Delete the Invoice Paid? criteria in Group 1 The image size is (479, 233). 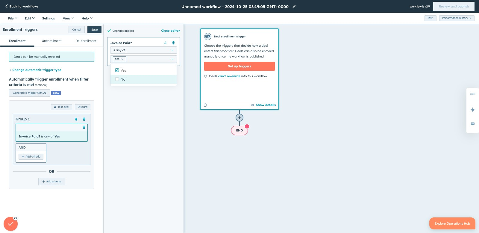pos(84,127)
